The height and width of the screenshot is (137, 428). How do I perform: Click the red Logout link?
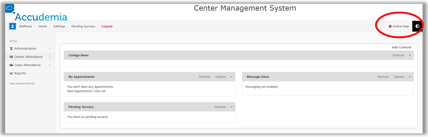tap(107, 26)
